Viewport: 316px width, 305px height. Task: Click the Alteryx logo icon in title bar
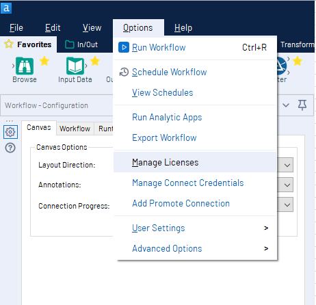point(6,8)
